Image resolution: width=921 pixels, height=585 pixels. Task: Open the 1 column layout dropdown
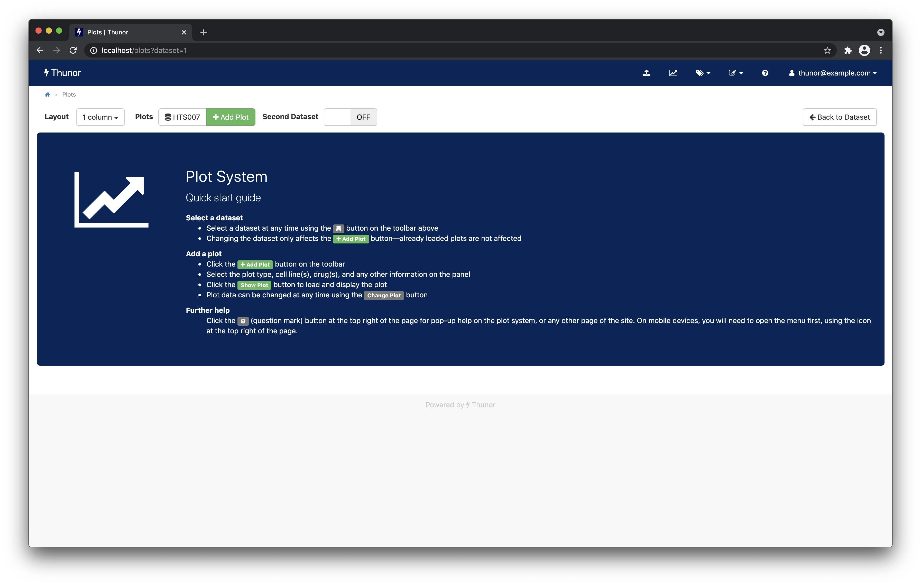[100, 117]
